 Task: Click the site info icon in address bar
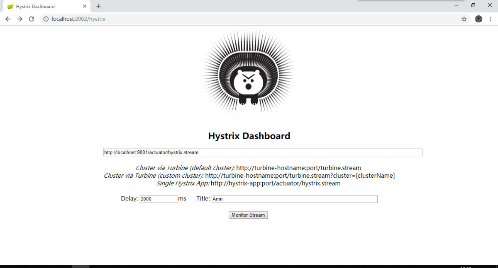point(46,19)
